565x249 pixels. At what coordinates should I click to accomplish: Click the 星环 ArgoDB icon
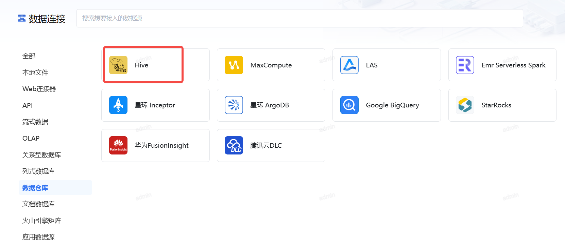pos(234,105)
